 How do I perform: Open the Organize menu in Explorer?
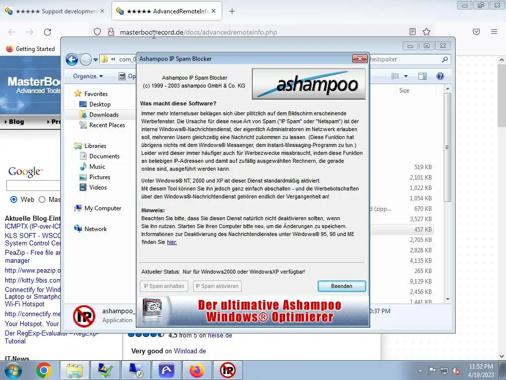88,76
